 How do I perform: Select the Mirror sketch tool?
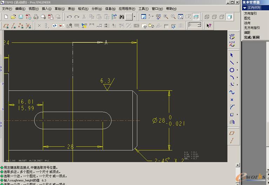232,122
